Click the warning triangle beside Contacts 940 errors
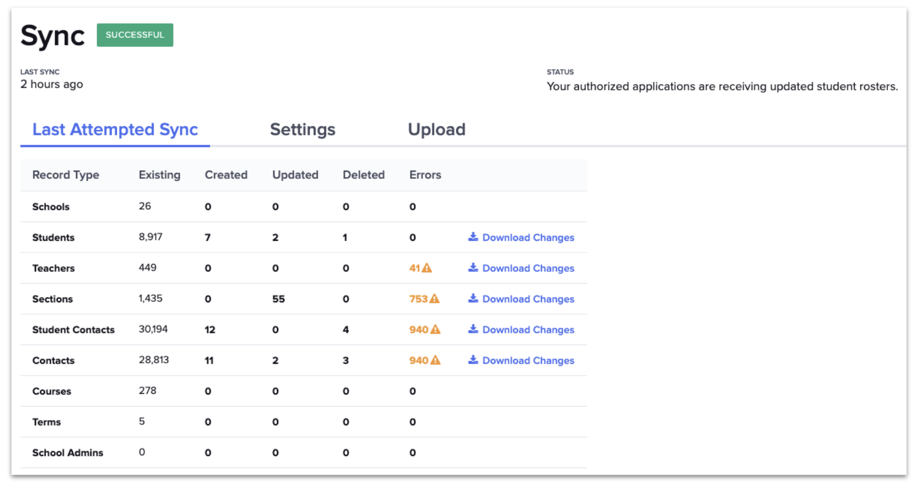This screenshot has width=918, height=488. [436, 360]
